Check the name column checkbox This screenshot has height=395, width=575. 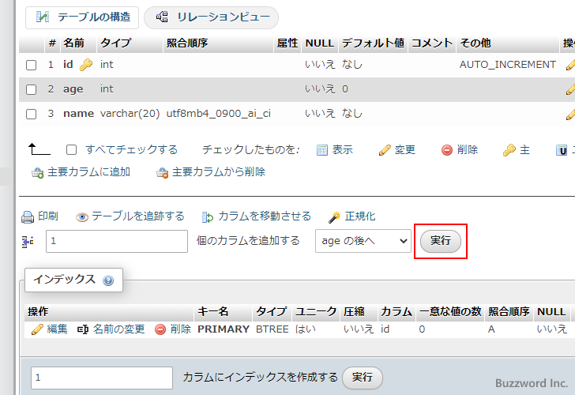coord(31,114)
